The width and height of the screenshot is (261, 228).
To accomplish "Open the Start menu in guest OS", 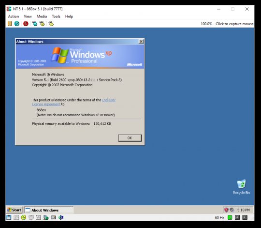I will (x=14, y=210).
